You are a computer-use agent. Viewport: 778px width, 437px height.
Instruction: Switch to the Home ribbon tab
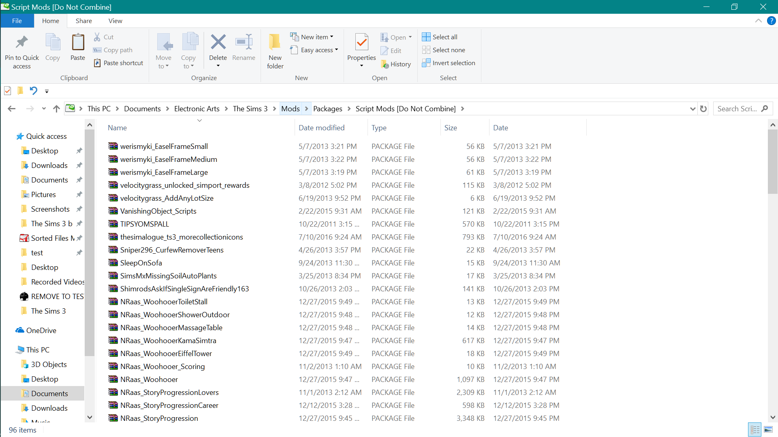(x=51, y=21)
